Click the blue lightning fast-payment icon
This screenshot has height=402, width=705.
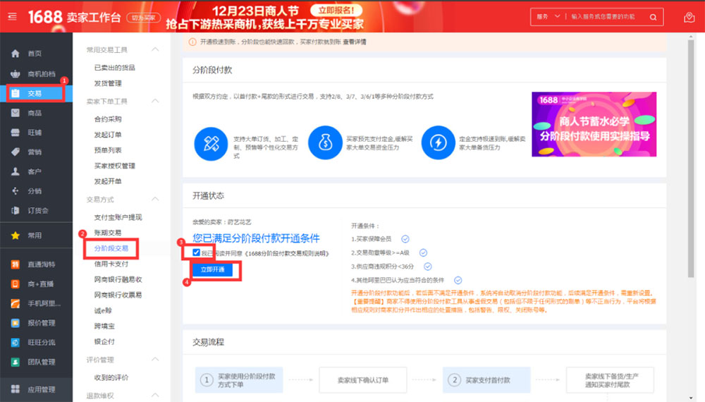point(438,142)
